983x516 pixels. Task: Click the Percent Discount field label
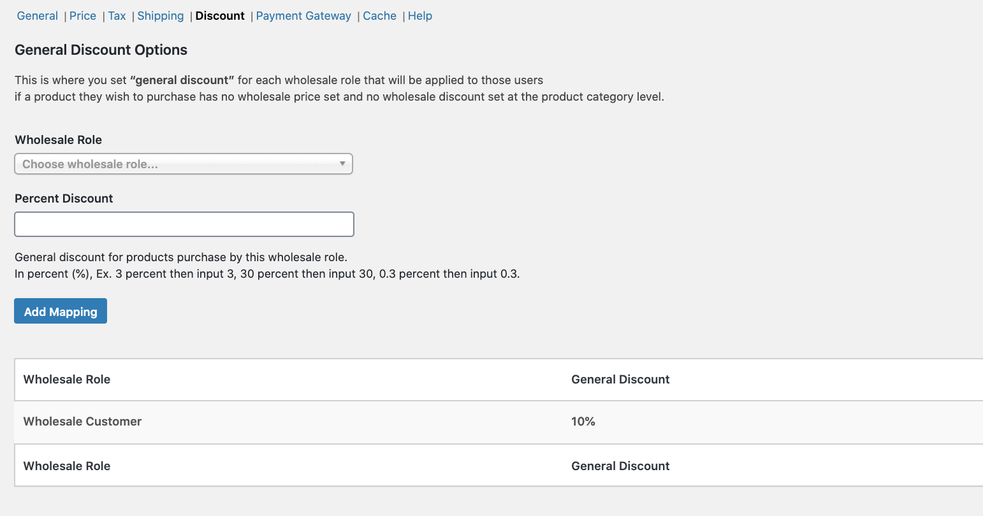(x=64, y=199)
